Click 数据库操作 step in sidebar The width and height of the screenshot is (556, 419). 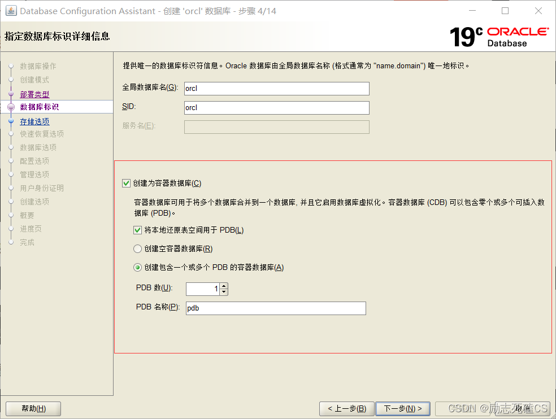(38, 66)
